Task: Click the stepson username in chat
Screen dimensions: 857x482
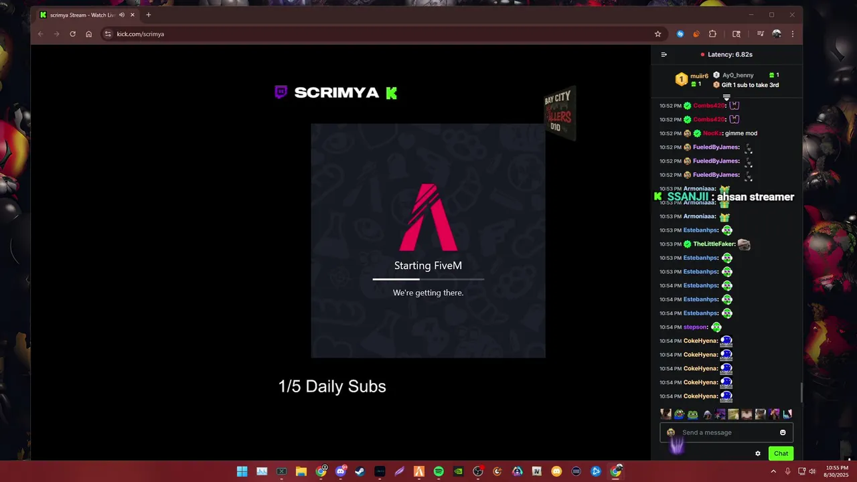Action: coord(695,327)
